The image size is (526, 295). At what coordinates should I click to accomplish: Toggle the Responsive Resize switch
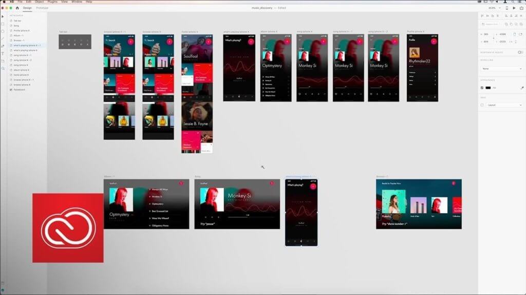pos(520,52)
